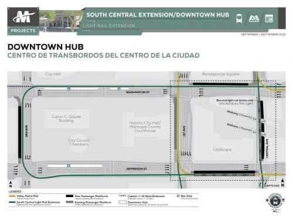Click the 'NOT TO SCALE' note
The width and height of the screenshot is (293, 220).
coord(272,185)
